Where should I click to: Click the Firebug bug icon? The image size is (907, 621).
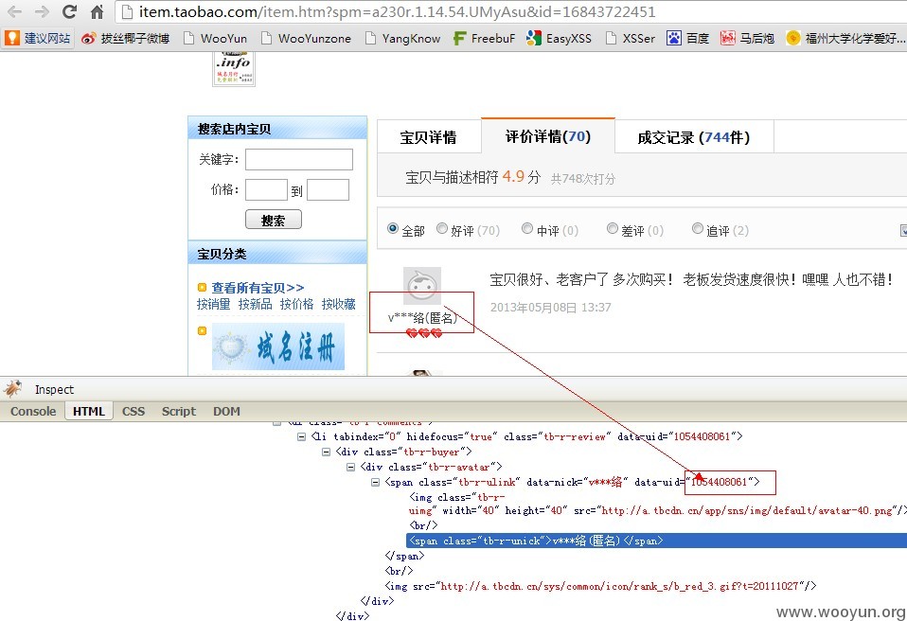(x=12, y=389)
